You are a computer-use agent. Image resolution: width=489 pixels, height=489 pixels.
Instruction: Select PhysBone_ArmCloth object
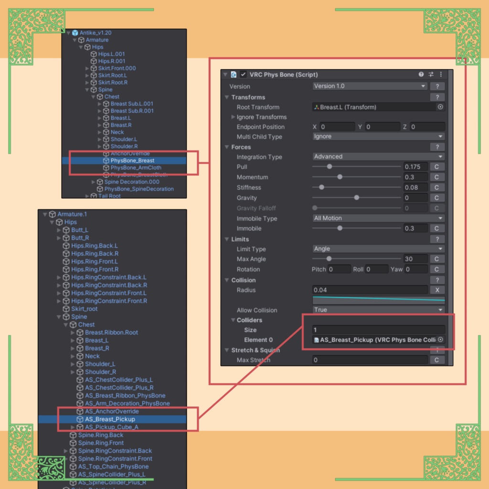pos(136,168)
